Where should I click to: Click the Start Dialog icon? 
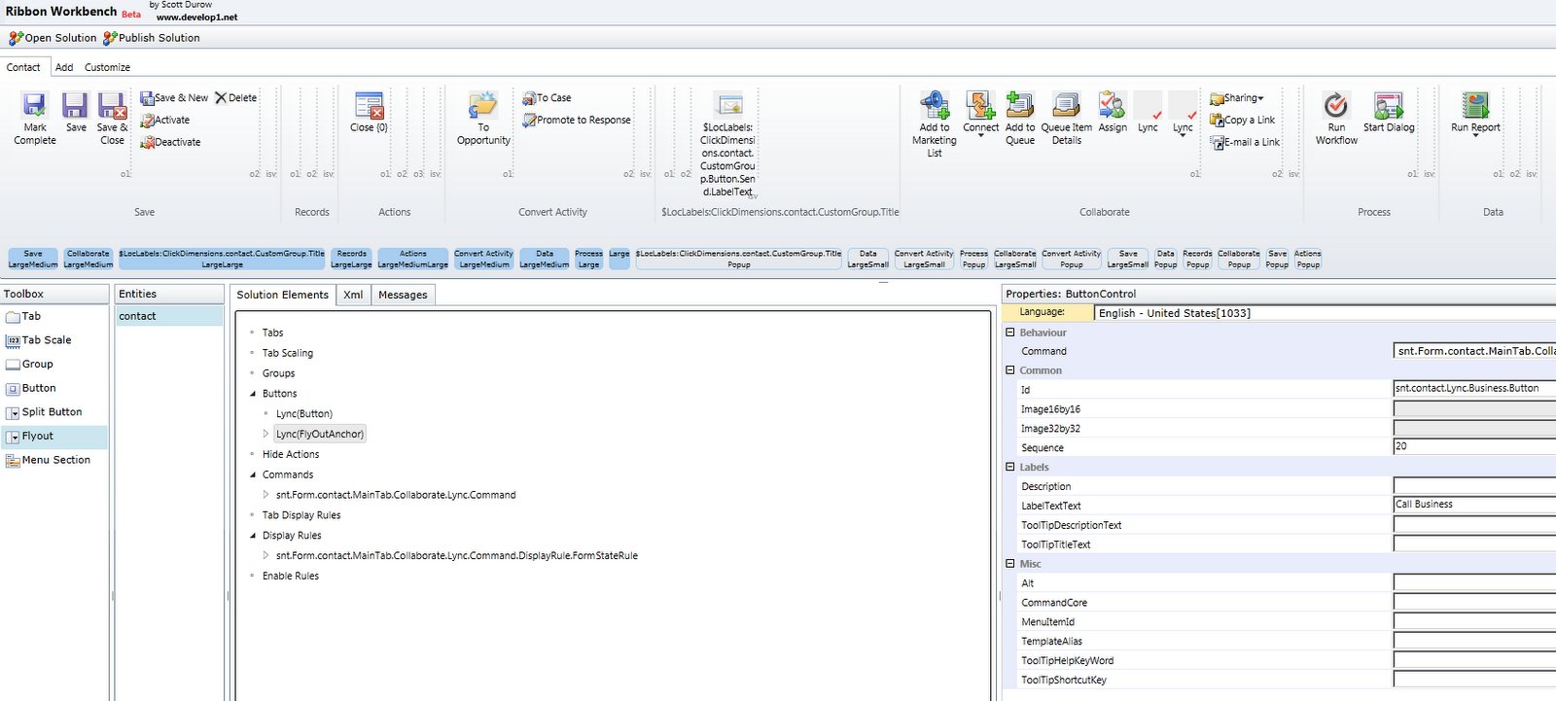click(x=1389, y=105)
